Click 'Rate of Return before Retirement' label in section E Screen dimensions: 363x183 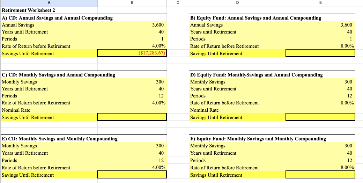36,168
